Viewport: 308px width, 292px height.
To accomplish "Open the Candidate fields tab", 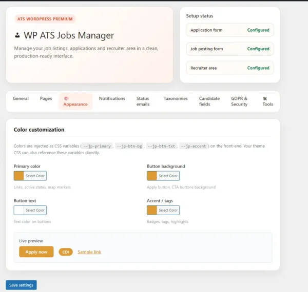I will (209, 101).
